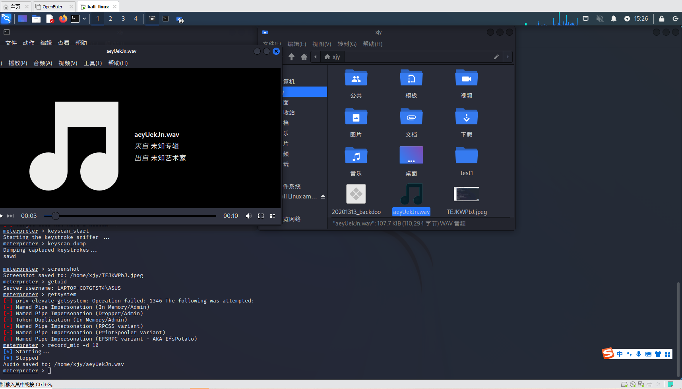Select the test1 folder

pos(467,161)
